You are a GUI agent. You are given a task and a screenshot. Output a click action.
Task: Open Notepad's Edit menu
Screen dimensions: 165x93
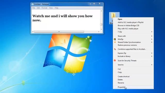[38, 8]
